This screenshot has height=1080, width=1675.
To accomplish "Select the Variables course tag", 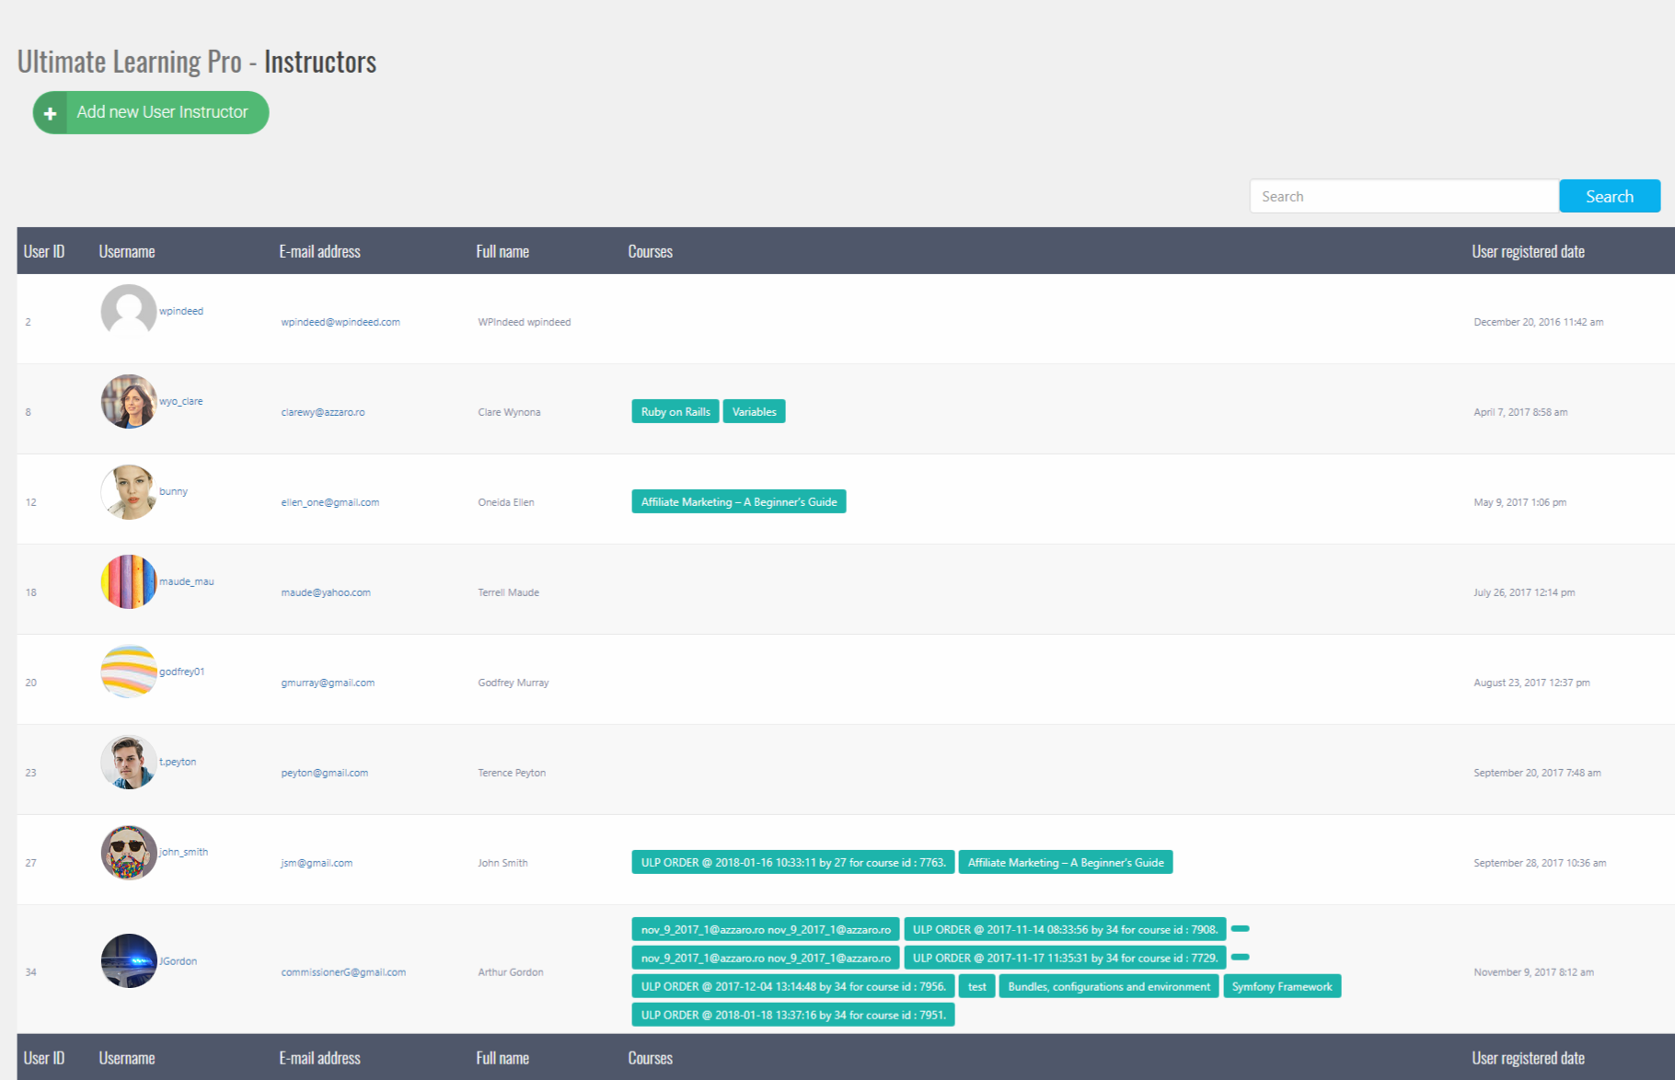I will tap(755, 412).
